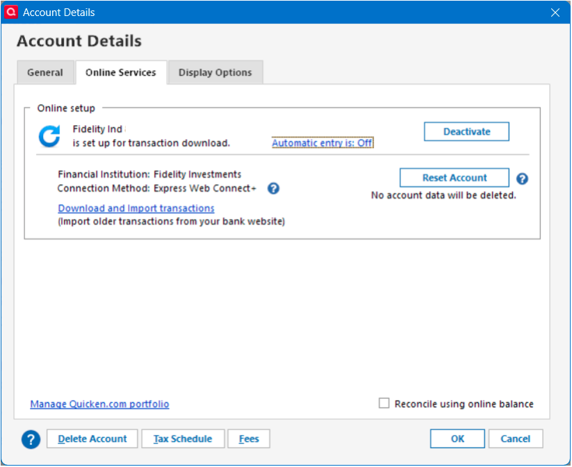Click the Fidelity Ind account name text
Screen dimensions: 572x467
coord(97,129)
